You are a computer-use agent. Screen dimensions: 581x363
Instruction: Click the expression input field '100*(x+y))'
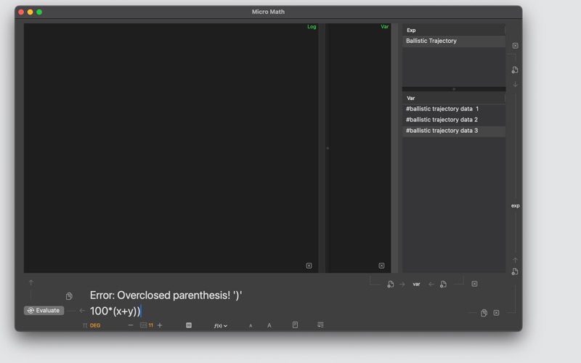coord(275,311)
